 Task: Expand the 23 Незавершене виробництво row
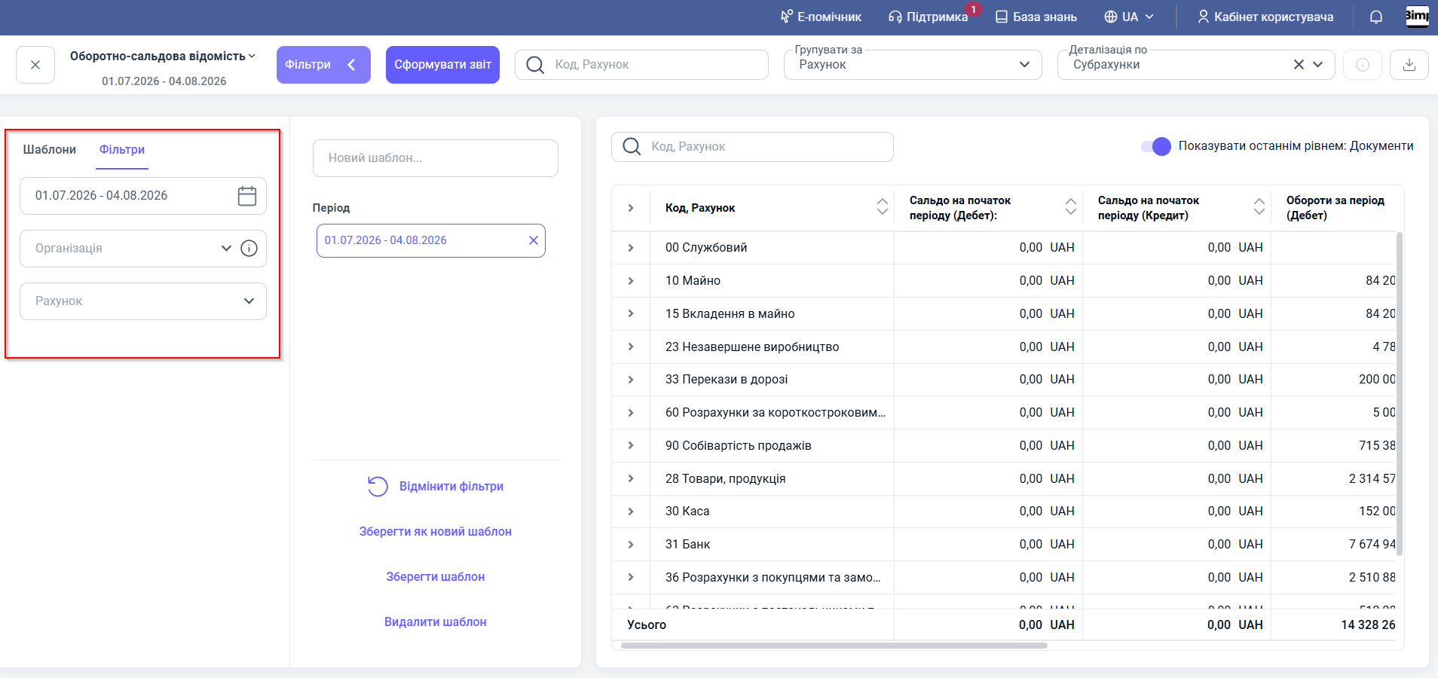tap(631, 347)
